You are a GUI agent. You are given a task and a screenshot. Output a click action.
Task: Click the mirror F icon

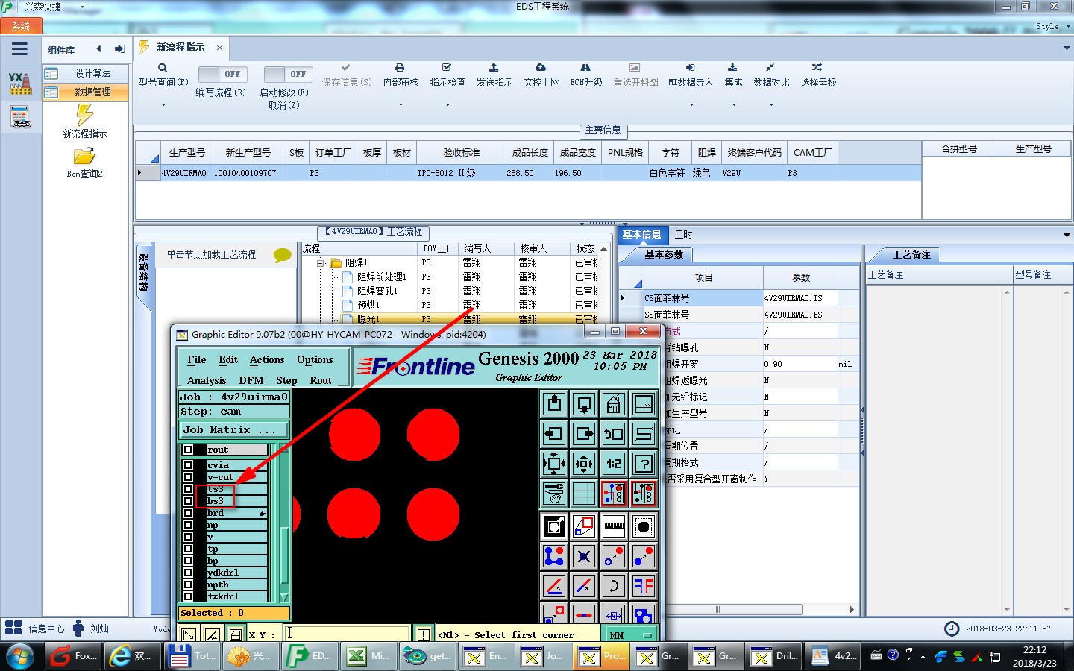click(644, 586)
